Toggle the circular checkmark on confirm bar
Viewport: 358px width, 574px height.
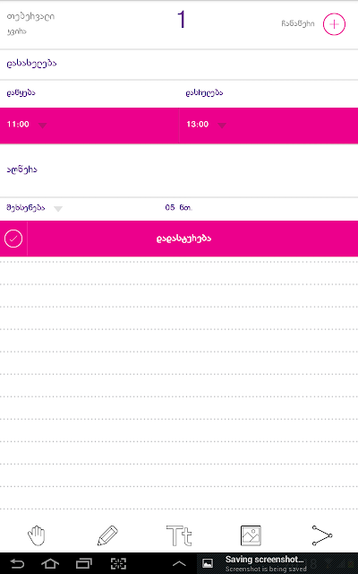point(13,239)
